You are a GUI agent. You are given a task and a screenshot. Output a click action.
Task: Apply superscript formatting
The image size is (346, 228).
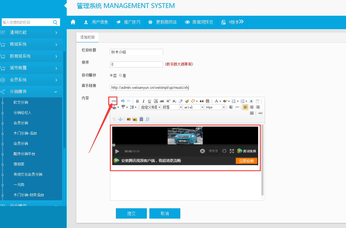pos(168,101)
